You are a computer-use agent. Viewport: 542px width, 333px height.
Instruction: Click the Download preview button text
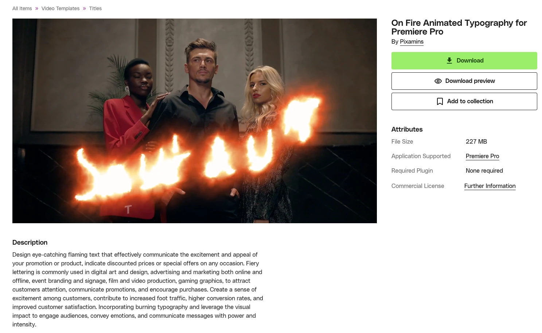(470, 81)
